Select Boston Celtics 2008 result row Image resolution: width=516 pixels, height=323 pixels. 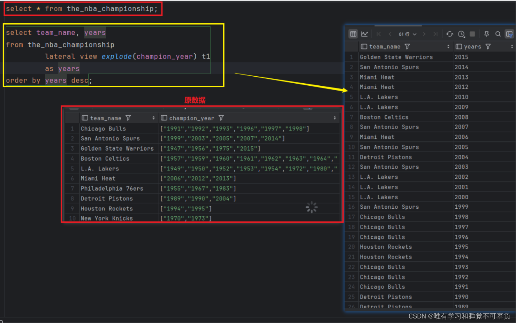coord(384,117)
